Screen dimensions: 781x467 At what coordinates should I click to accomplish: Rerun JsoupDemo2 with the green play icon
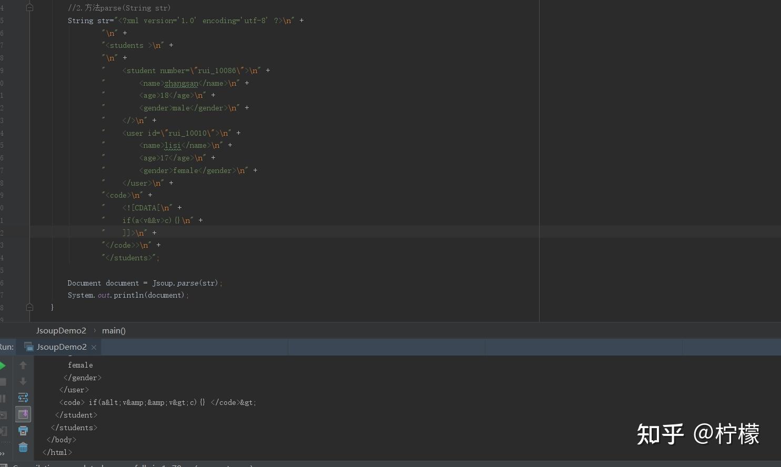pos(3,366)
